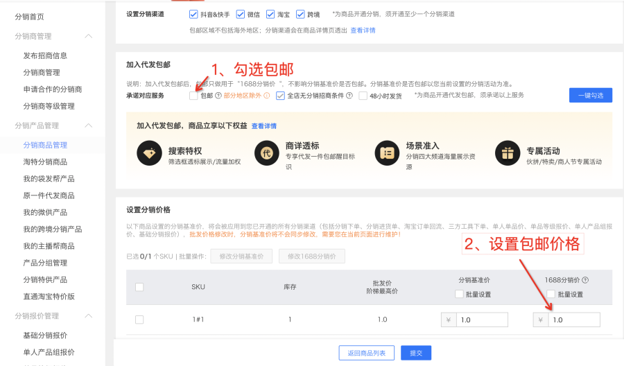Enable the 包邮 checkbox

click(x=193, y=96)
